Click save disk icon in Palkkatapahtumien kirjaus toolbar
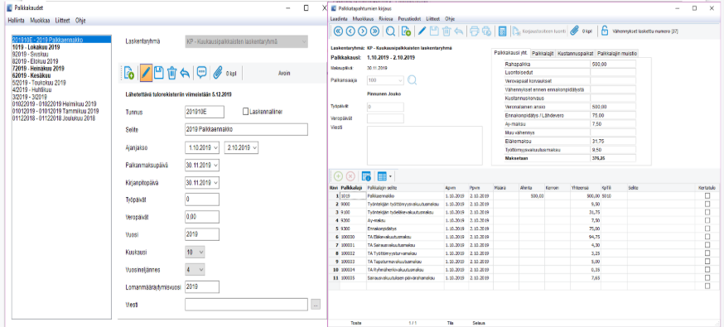This screenshot has height=327, width=724. 434,31
